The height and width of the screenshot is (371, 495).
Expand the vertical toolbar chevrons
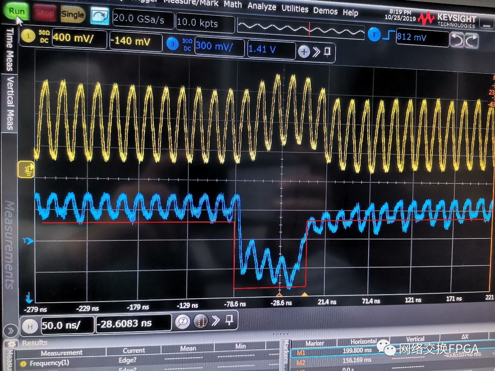[316, 52]
